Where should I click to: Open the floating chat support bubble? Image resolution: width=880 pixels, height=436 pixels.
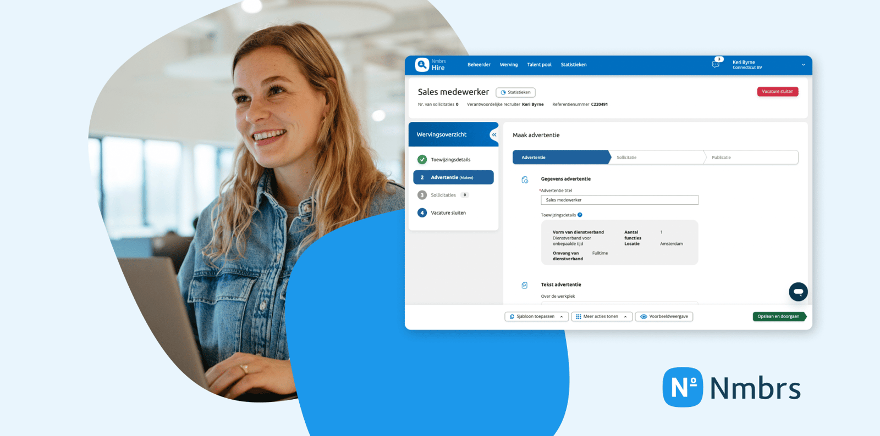(798, 292)
